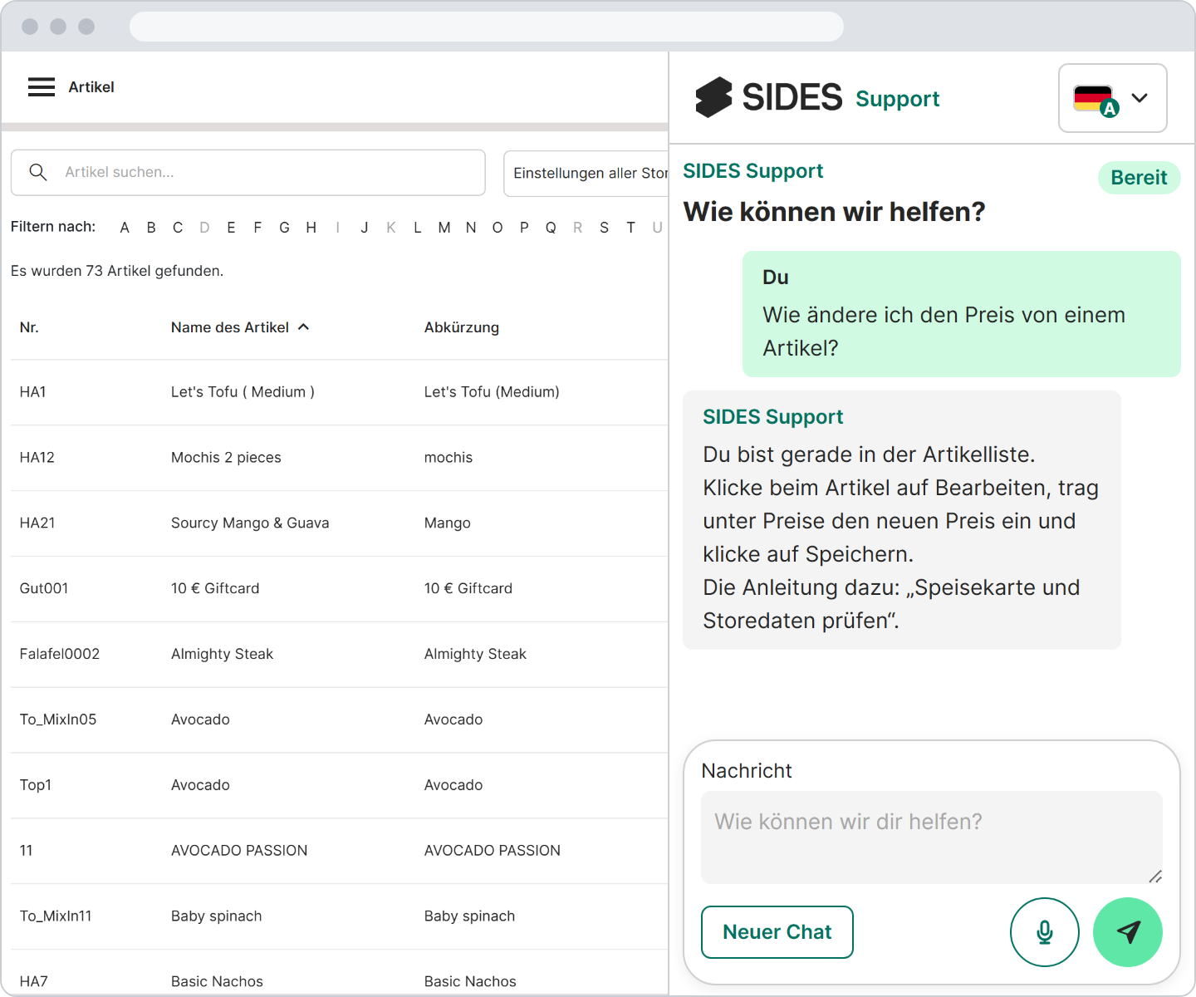Start a new chat with Neuer Chat
1196x997 pixels.
(x=777, y=932)
